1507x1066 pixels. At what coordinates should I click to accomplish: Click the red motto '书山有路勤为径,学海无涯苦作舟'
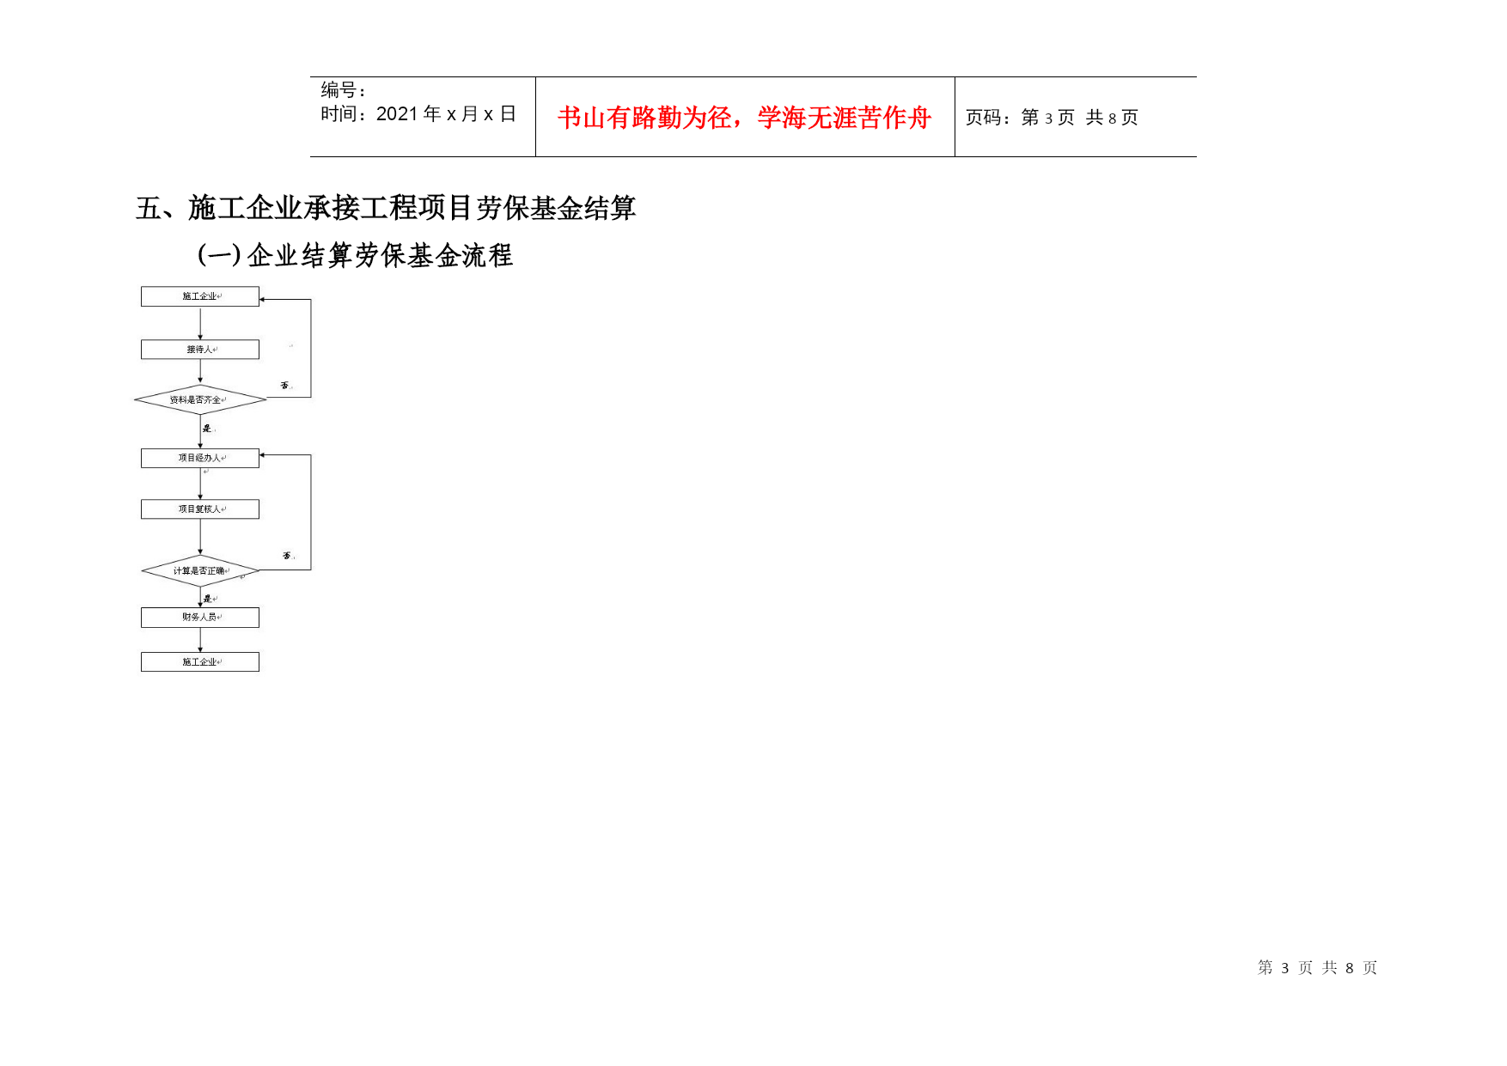(x=744, y=118)
